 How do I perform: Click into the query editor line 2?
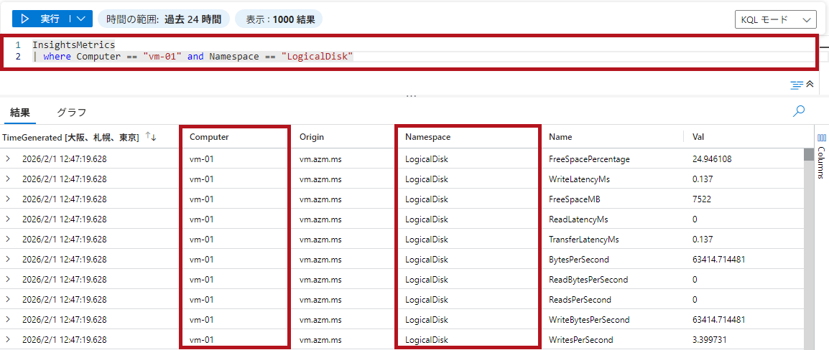click(431, 57)
